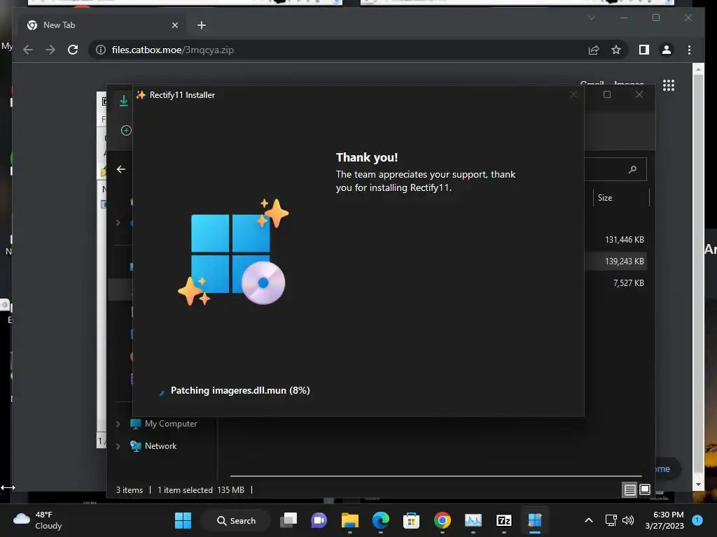Screen dimensions: 717x537
Task: Open Network in navigation pane
Action: 153,446
